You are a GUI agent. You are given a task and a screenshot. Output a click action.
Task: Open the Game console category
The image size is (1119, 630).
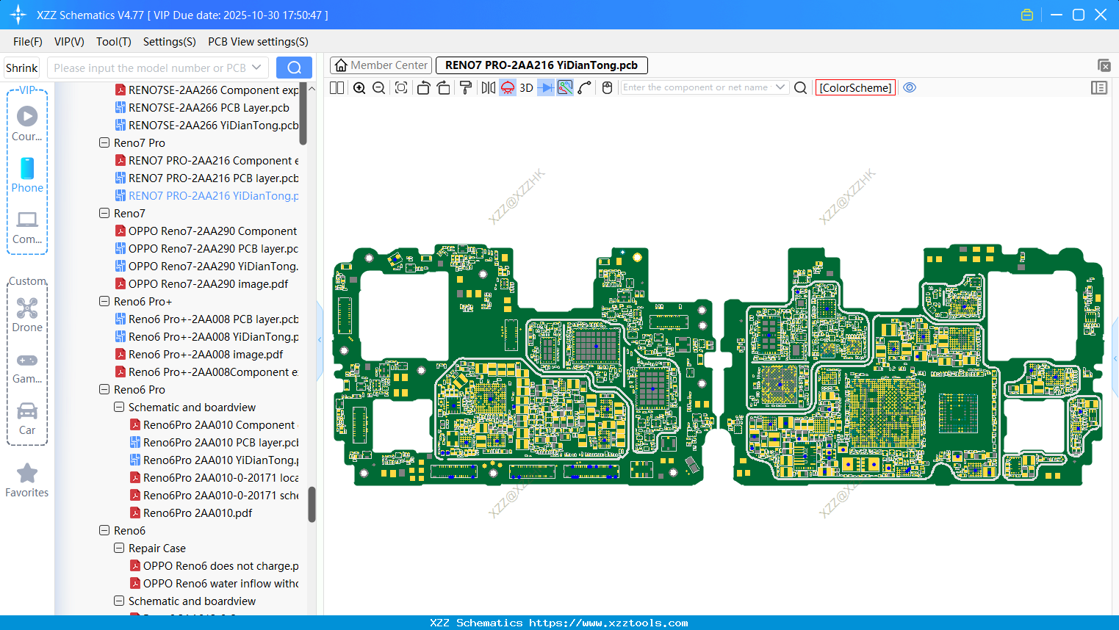(x=27, y=368)
